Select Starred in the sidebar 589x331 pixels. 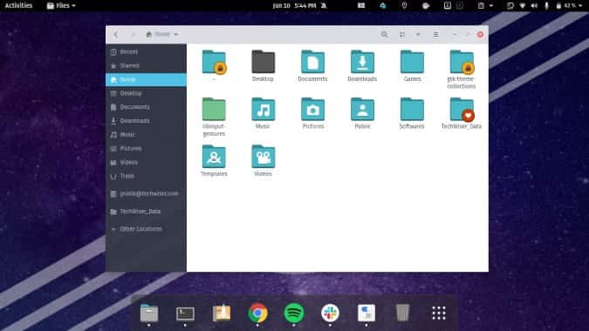pos(146,65)
